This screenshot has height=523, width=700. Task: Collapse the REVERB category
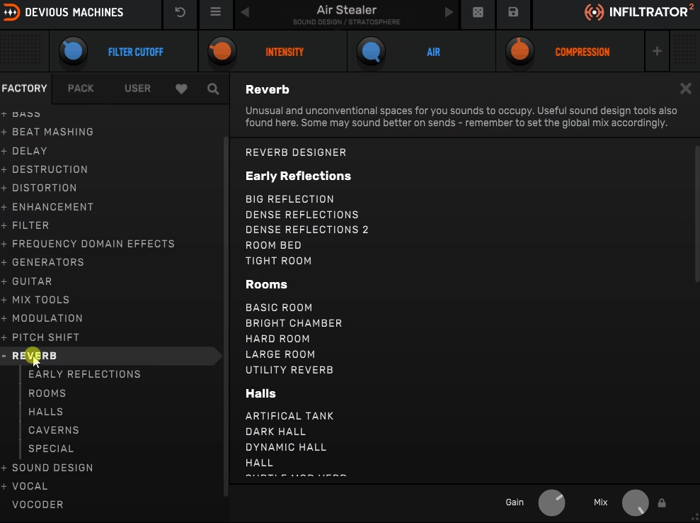[5, 356]
